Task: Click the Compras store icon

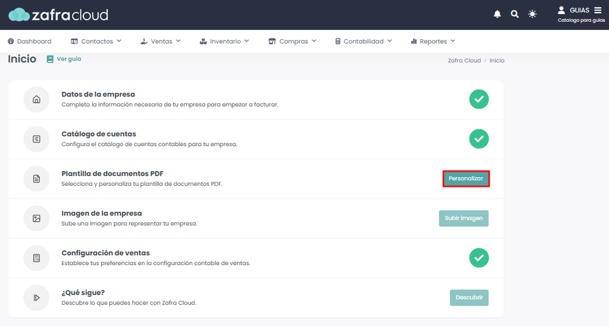Action: click(x=272, y=41)
